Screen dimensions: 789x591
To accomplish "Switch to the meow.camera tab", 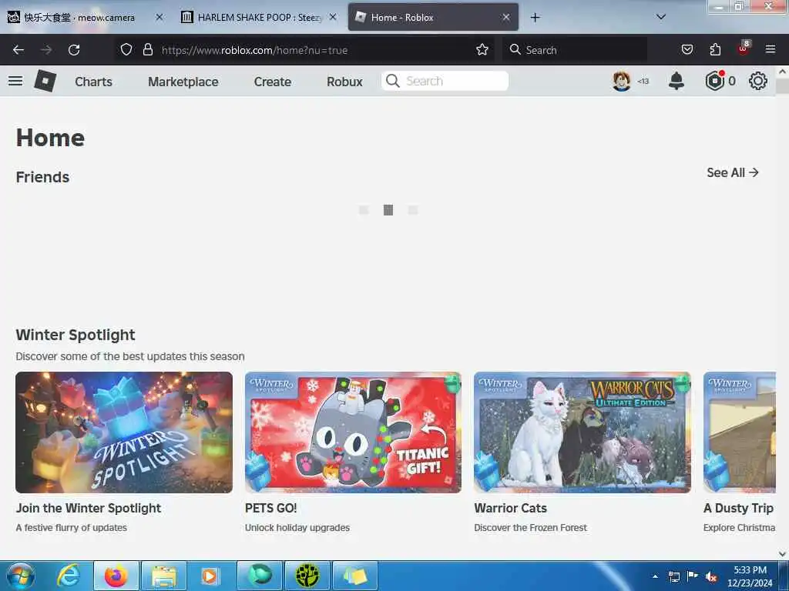I will 79,18.
